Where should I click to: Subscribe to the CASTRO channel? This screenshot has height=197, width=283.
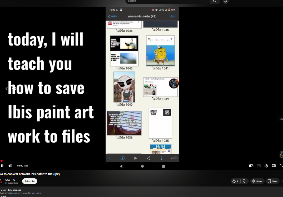click(x=29, y=181)
